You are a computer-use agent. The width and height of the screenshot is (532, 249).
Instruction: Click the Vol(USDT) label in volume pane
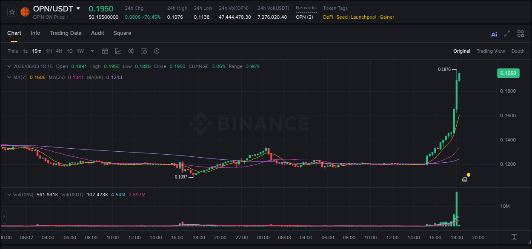click(73, 195)
